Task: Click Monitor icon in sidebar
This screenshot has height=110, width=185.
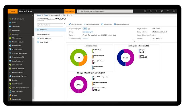Action: click(x=10, y=80)
